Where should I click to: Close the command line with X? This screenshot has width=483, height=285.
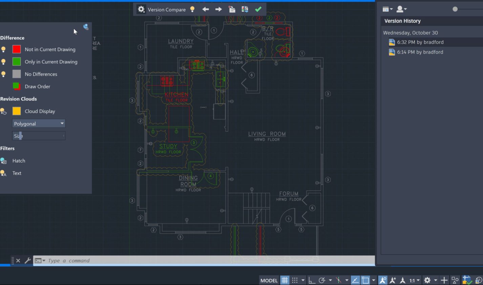(x=18, y=261)
